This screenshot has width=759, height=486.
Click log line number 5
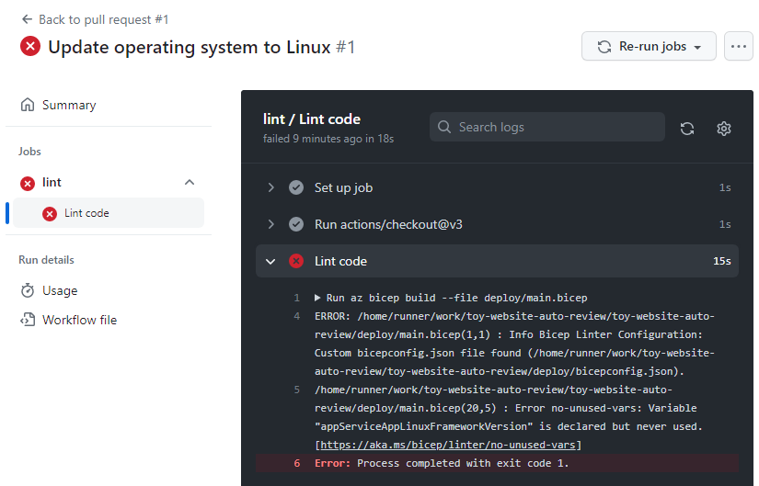[x=297, y=390]
